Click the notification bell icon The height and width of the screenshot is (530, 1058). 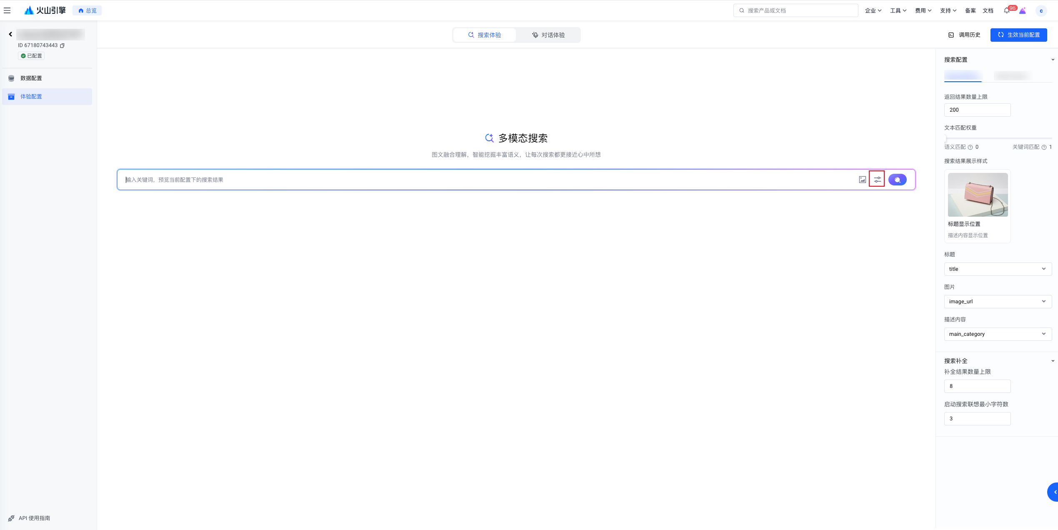pos(1006,11)
